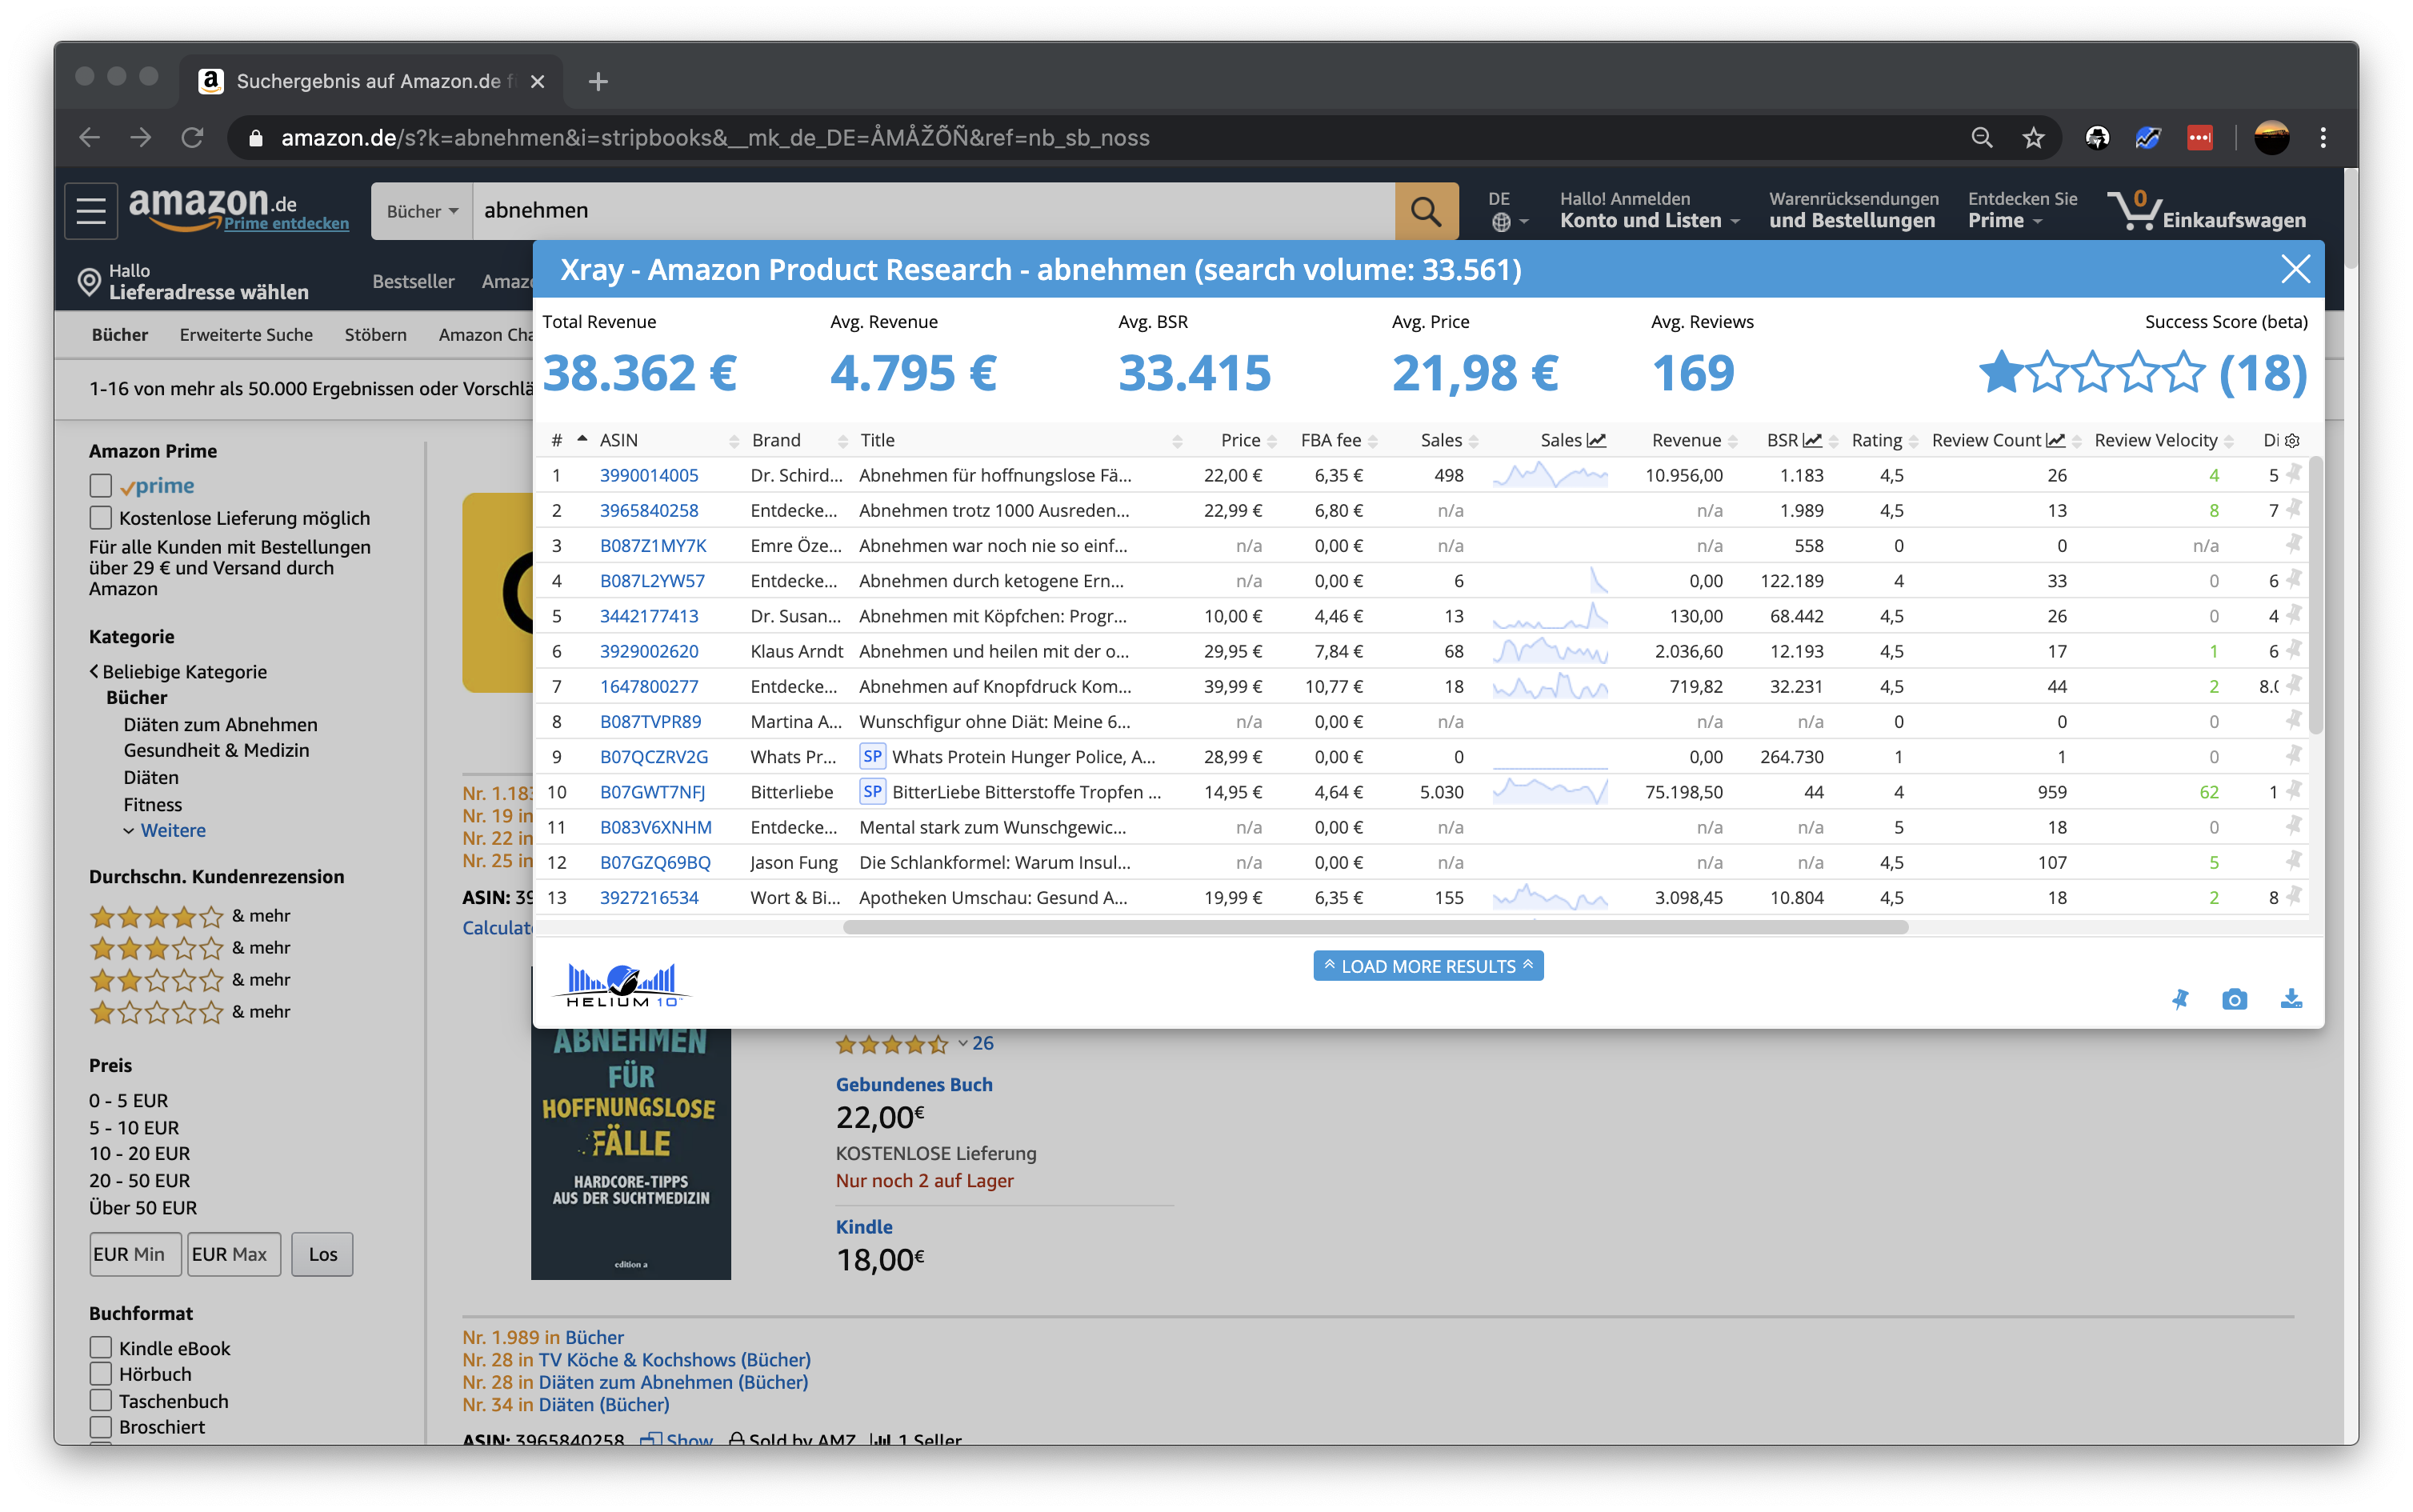This screenshot has width=2413, height=1512.
Task: Click the Xray camera screenshot icon
Action: (x=2234, y=999)
